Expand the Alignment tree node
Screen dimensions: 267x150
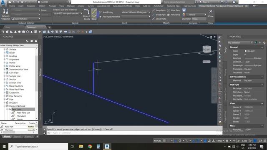(5, 59)
